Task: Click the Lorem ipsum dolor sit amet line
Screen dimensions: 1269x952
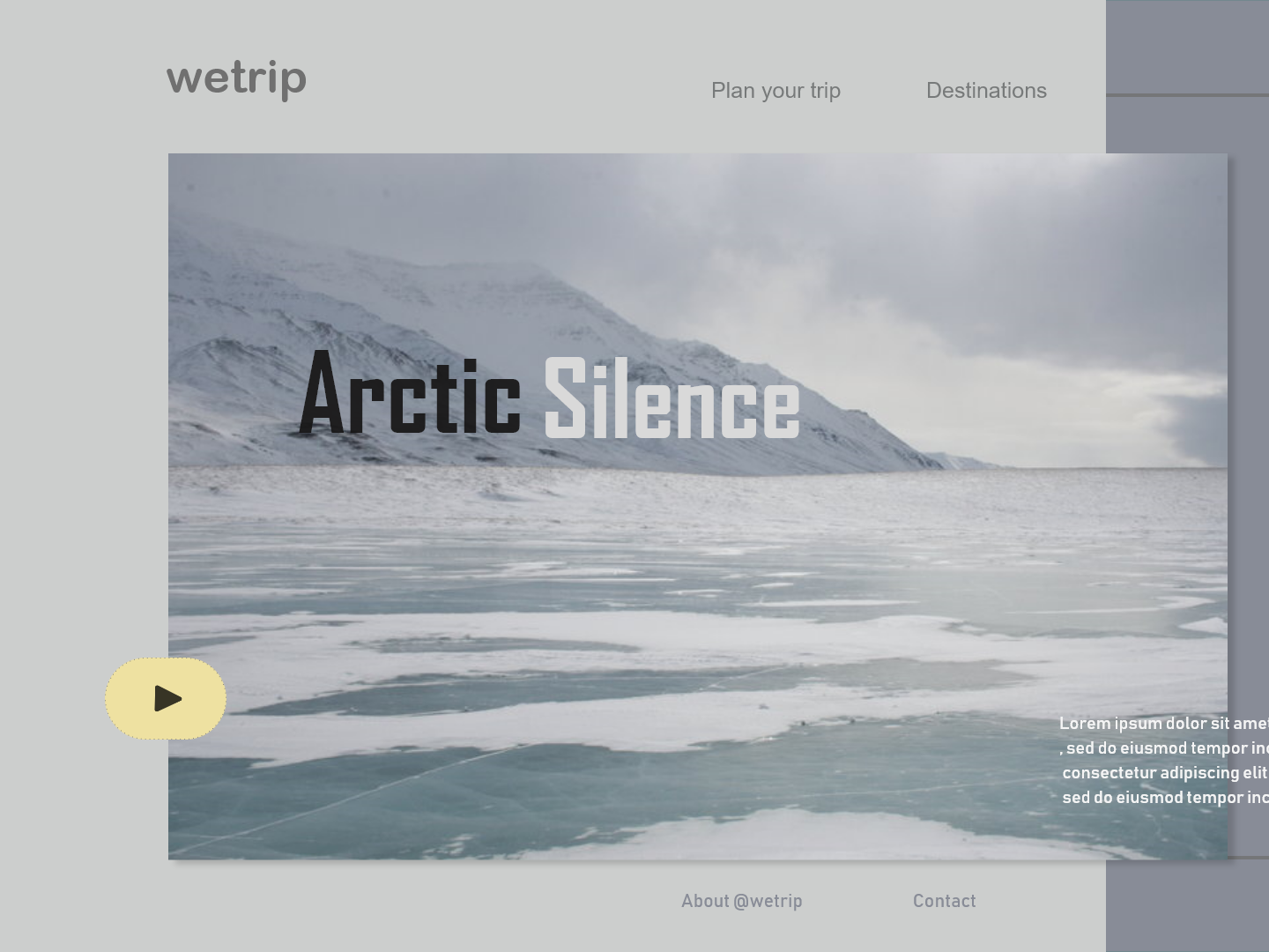Action: [x=1164, y=724]
